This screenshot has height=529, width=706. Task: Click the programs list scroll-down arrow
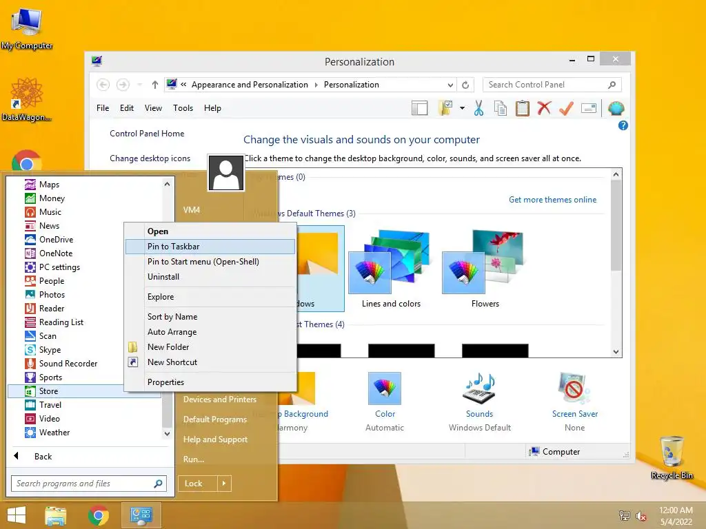pyautogui.click(x=167, y=434)
